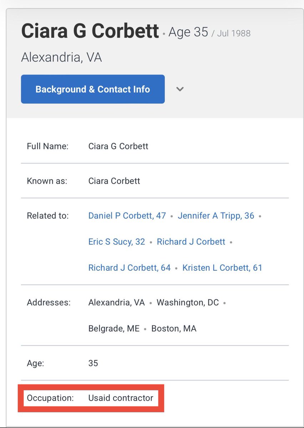Follow the Eric S Sucy link
The height and width of the screenshot is (428, 304).
(117, 242)
